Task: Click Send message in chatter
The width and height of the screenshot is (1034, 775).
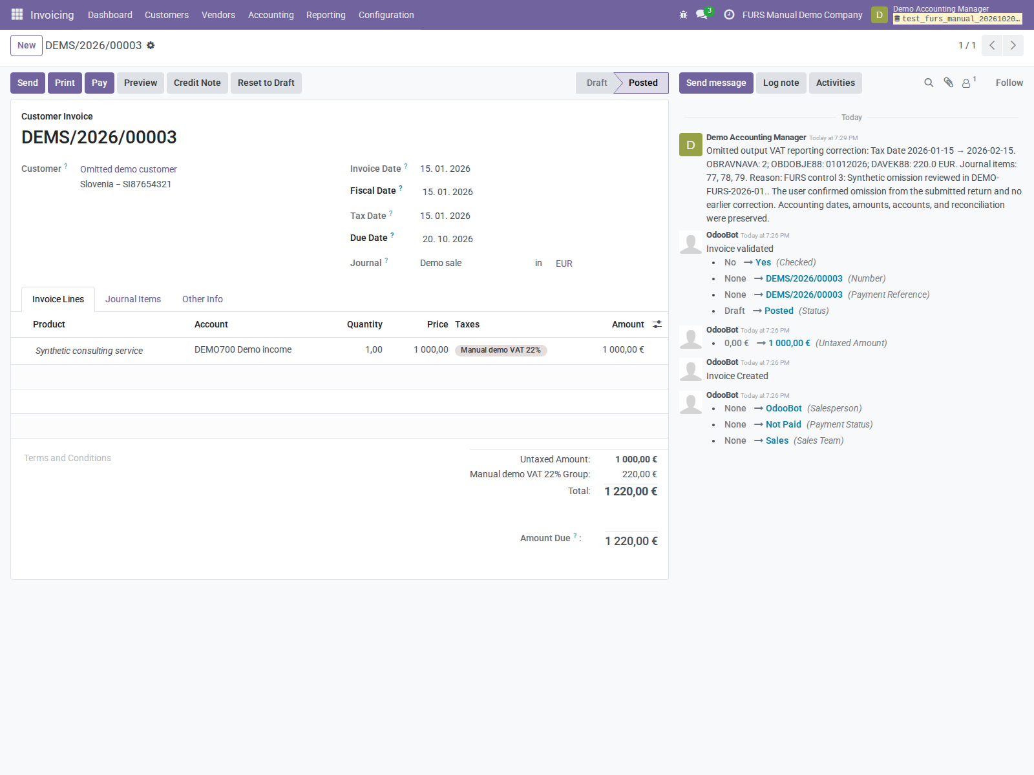Action: click(716, 83)
